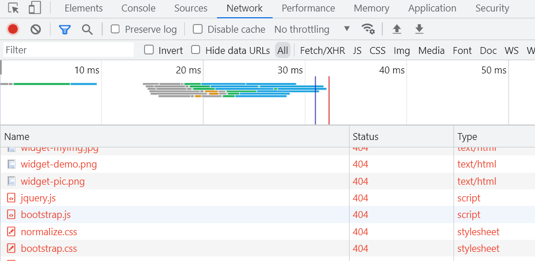Enable Hide data URLs checkbox
535x261 pixels.
point(196,50)
